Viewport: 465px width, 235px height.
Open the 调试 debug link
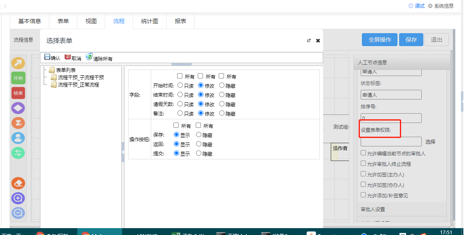(416, 6)
